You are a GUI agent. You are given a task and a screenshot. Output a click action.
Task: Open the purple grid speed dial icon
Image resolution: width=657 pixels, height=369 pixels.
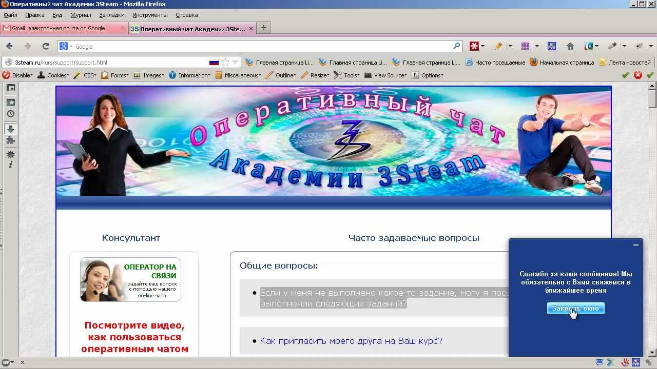click(x=525, y=46)
